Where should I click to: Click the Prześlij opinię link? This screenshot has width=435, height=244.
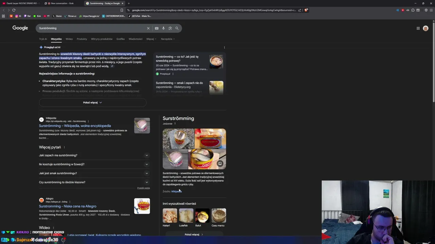pyautogui.click(x=143, y=188)
